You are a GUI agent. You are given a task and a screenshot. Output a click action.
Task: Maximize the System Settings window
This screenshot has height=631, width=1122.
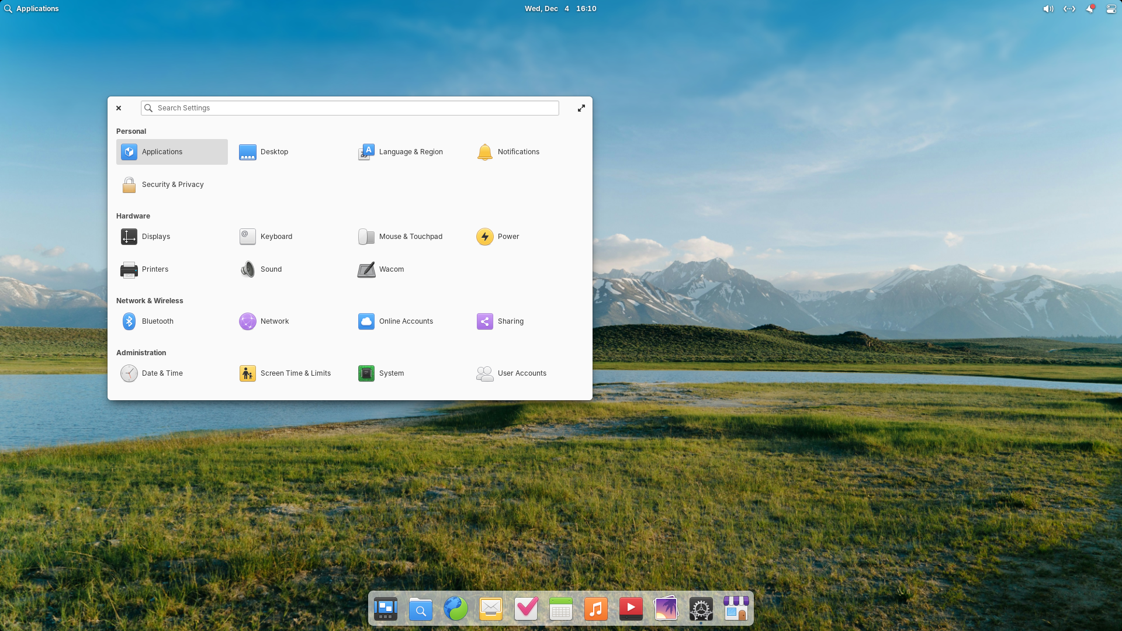coord(581,108)
